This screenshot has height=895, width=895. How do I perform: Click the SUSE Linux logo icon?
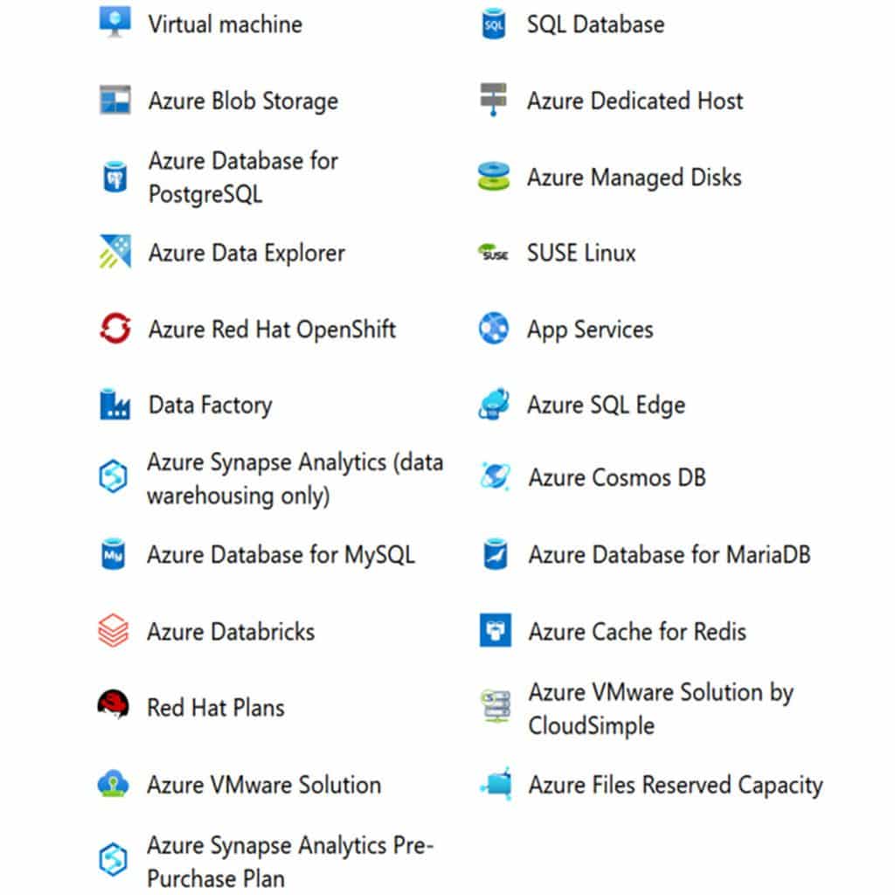[x=493, y=253]
